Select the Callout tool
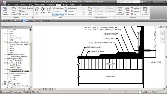The height and width of the screenshot is (94, 167). pos(49,10)
